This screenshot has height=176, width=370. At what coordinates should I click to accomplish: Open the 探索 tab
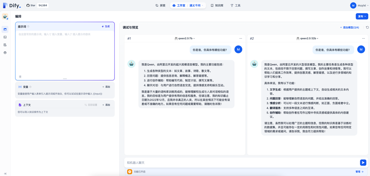coord(160,5)
